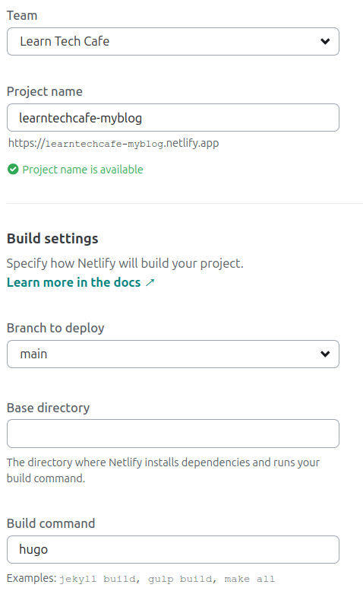The image size is (363, 591).
Task: Expand the Branch to deploy dropdown showing main
Action: tap(173, 354)
